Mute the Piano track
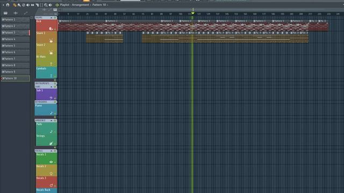This screenshot has width=344, height=193. point(55,113)
